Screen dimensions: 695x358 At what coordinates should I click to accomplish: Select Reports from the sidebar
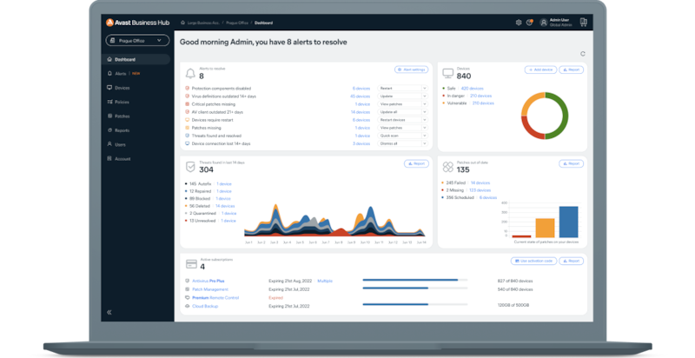[x=122, y=130]
